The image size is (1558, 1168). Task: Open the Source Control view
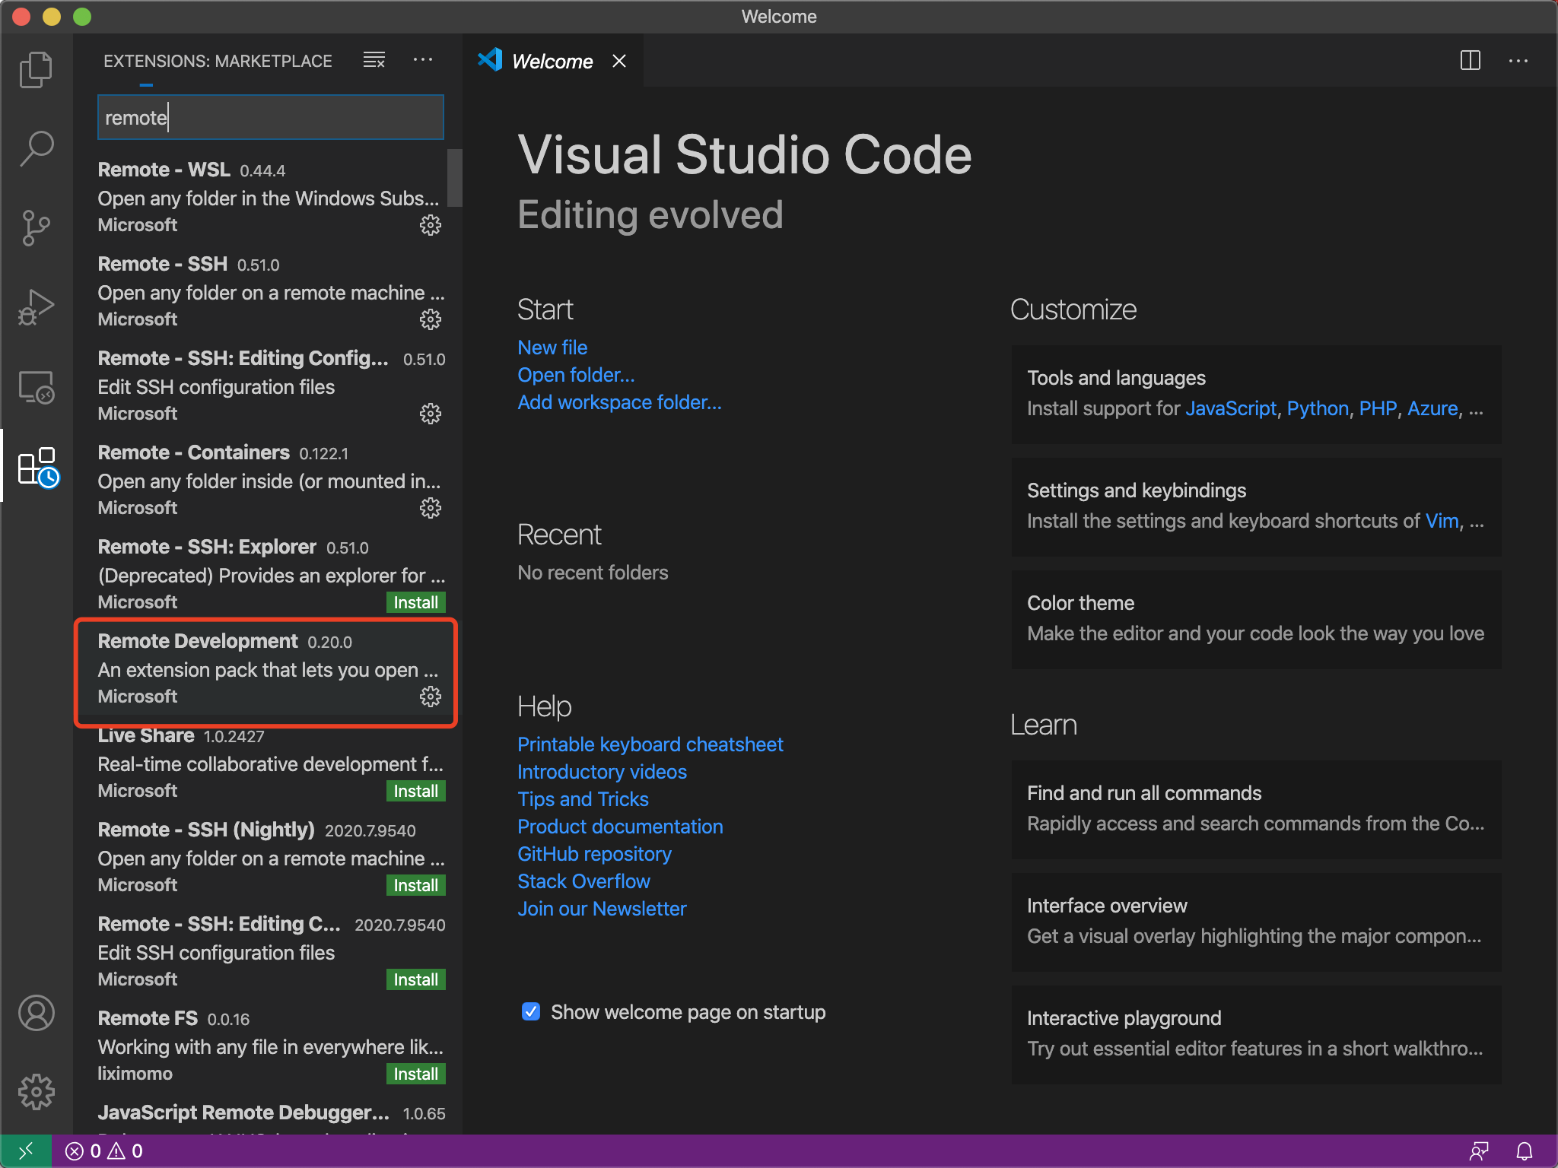(36, 227)
